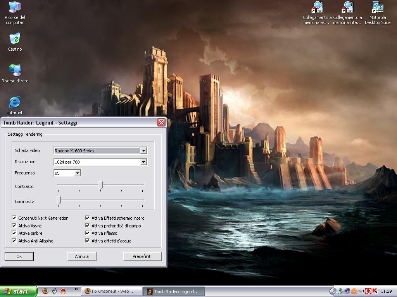The image size is (397, 297).
Task: Select the Cestino recycle bin icon
Action: point(15,42)
